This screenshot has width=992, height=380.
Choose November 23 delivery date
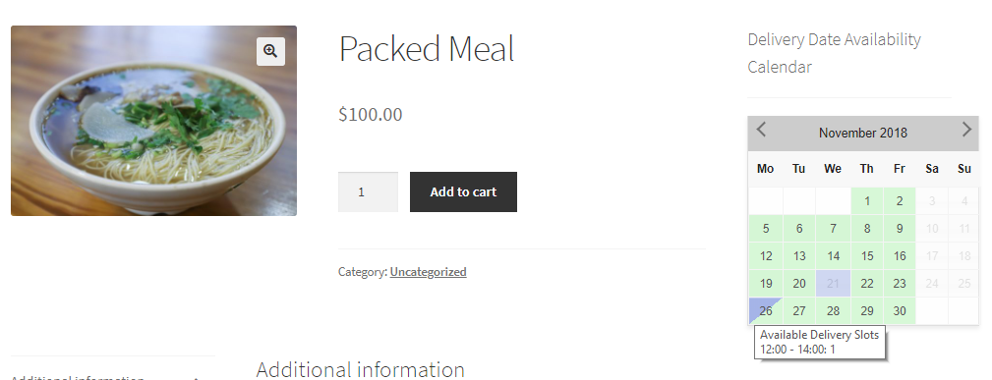coord(900,283)
